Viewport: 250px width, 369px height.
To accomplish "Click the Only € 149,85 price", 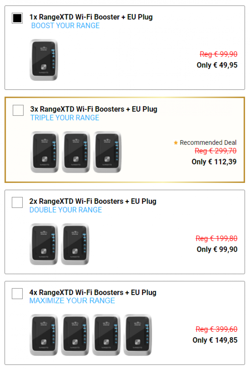I will (x=215, y=340).
